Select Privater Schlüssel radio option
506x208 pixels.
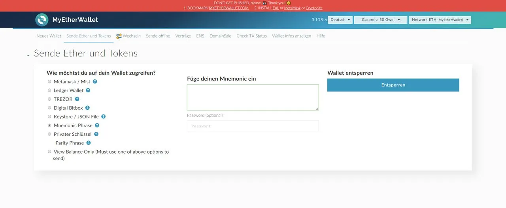pos(49,134)
